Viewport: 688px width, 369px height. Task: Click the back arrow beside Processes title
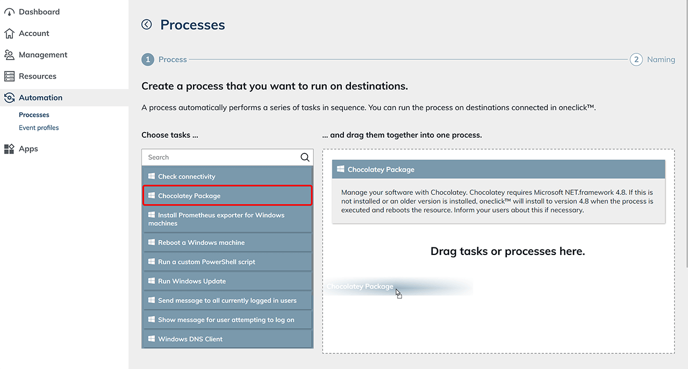(147, 24)
